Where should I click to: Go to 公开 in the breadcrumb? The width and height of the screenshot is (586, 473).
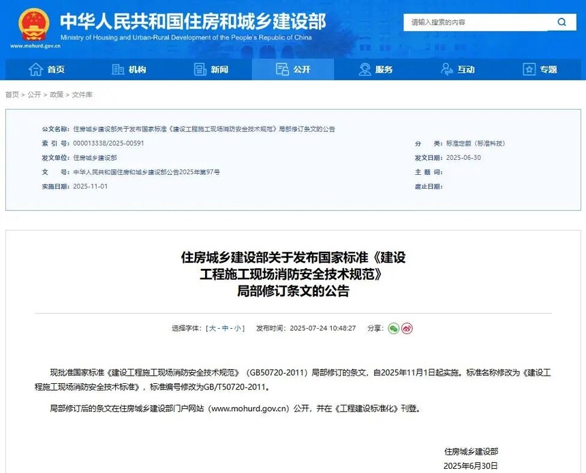click(x=34, y=95)
